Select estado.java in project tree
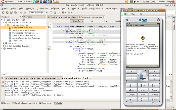Image resolution: width=176 pixels, height=110 pixels. (x=17, y=41)
